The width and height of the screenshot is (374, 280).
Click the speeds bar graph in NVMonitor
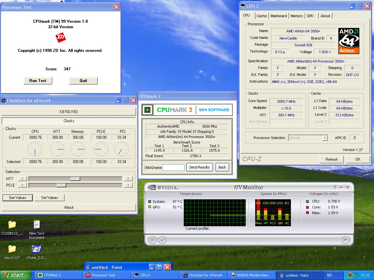coord(273,213)
